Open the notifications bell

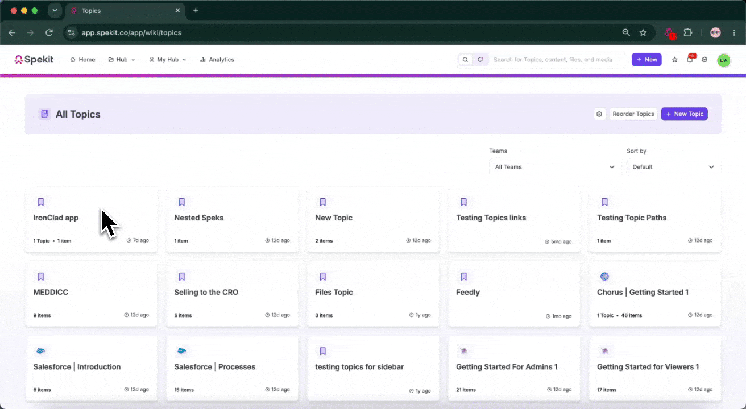coord(690,60)
